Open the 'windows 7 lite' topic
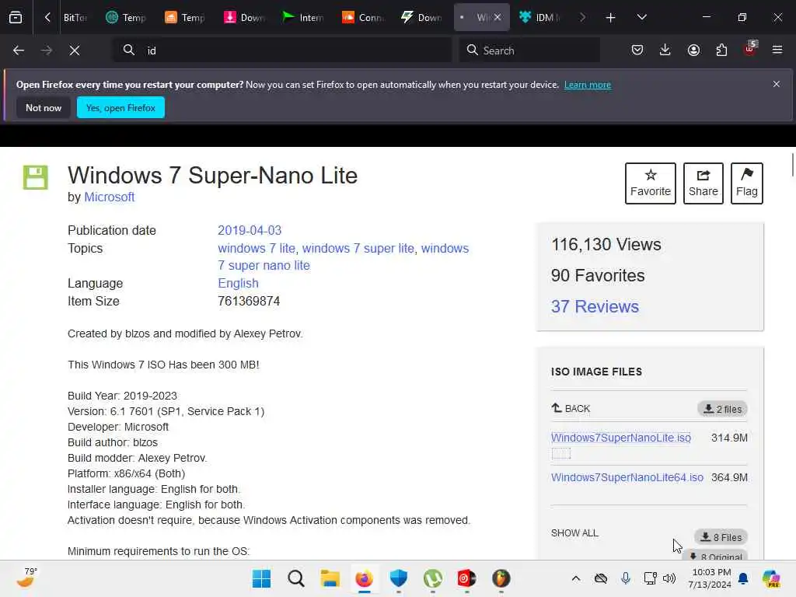The height and width of the screenshot is (597, 796). tap(257, 248)
